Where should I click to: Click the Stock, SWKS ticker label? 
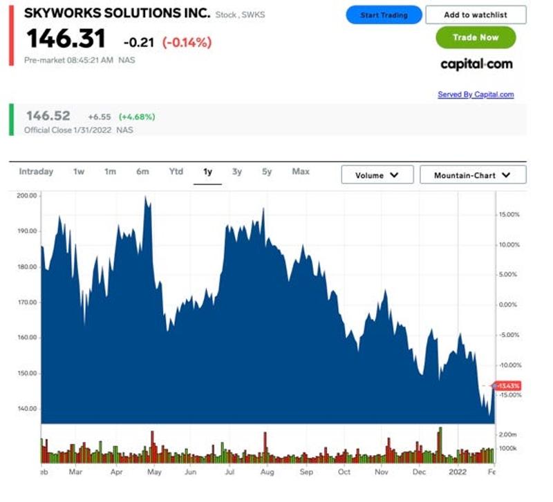point(240,15)
